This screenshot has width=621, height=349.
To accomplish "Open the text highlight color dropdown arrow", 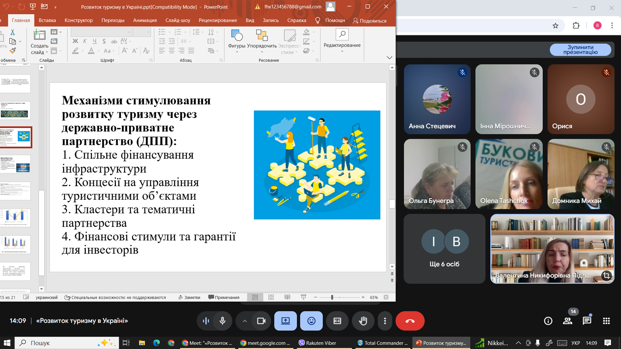I will click(83, 51).
